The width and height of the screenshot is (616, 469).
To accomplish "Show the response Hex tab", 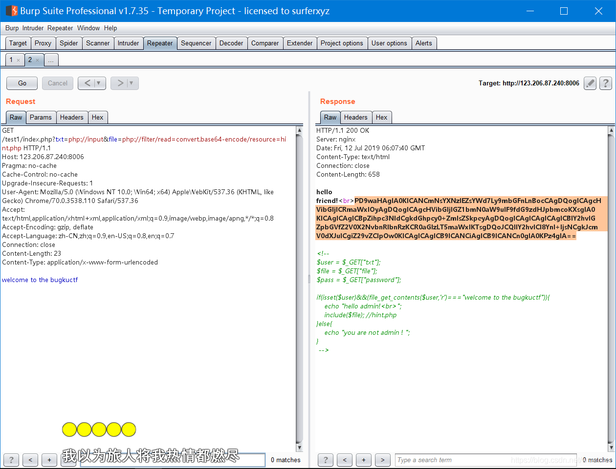I will tap(382, 117).
